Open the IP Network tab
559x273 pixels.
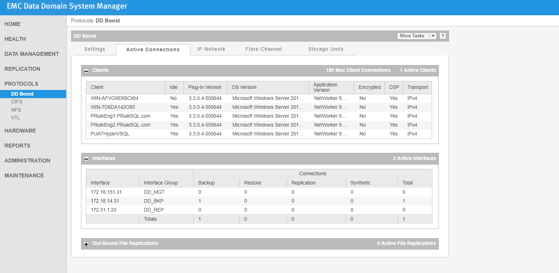coord(211,49)
